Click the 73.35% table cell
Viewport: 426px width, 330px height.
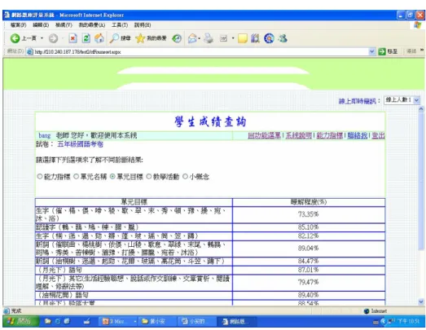309,214
